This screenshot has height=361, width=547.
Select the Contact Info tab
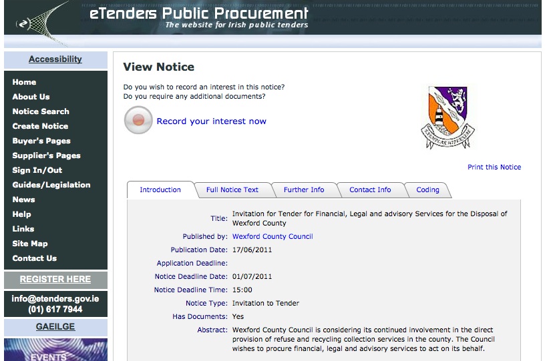pos(370,190)
